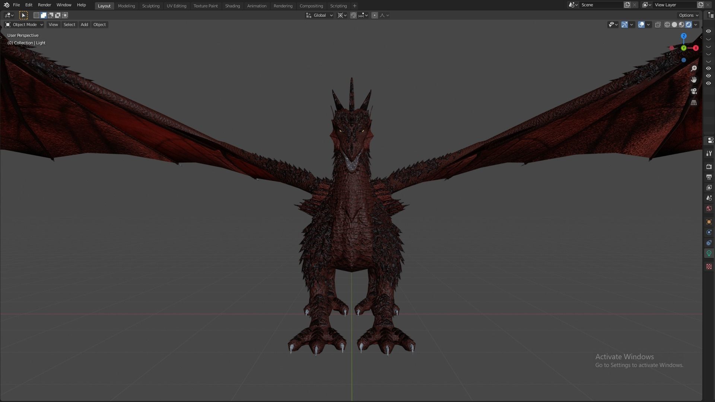Switch to the UV Editing workspace tab
The height and width of the screenshot is (402, 715).
point(176,6)
